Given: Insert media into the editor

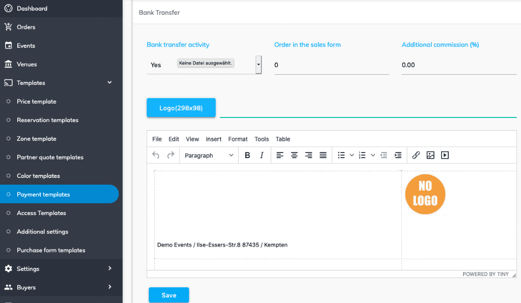Looking at the screenshot, I should click(x=445, y=155).
